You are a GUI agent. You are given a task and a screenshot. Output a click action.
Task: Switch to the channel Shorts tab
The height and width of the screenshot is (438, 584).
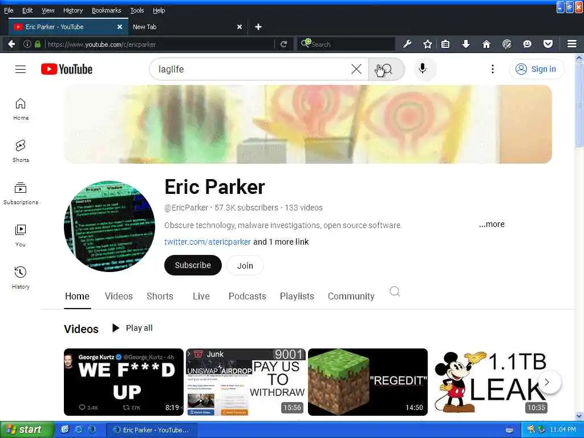click(x=160, y=296)
